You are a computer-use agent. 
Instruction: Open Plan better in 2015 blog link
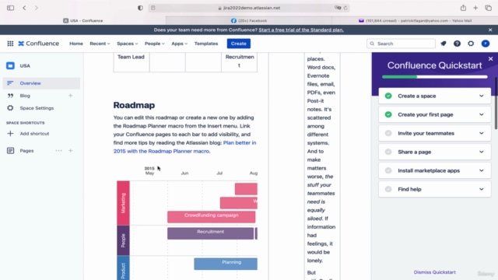click(185, 147)
